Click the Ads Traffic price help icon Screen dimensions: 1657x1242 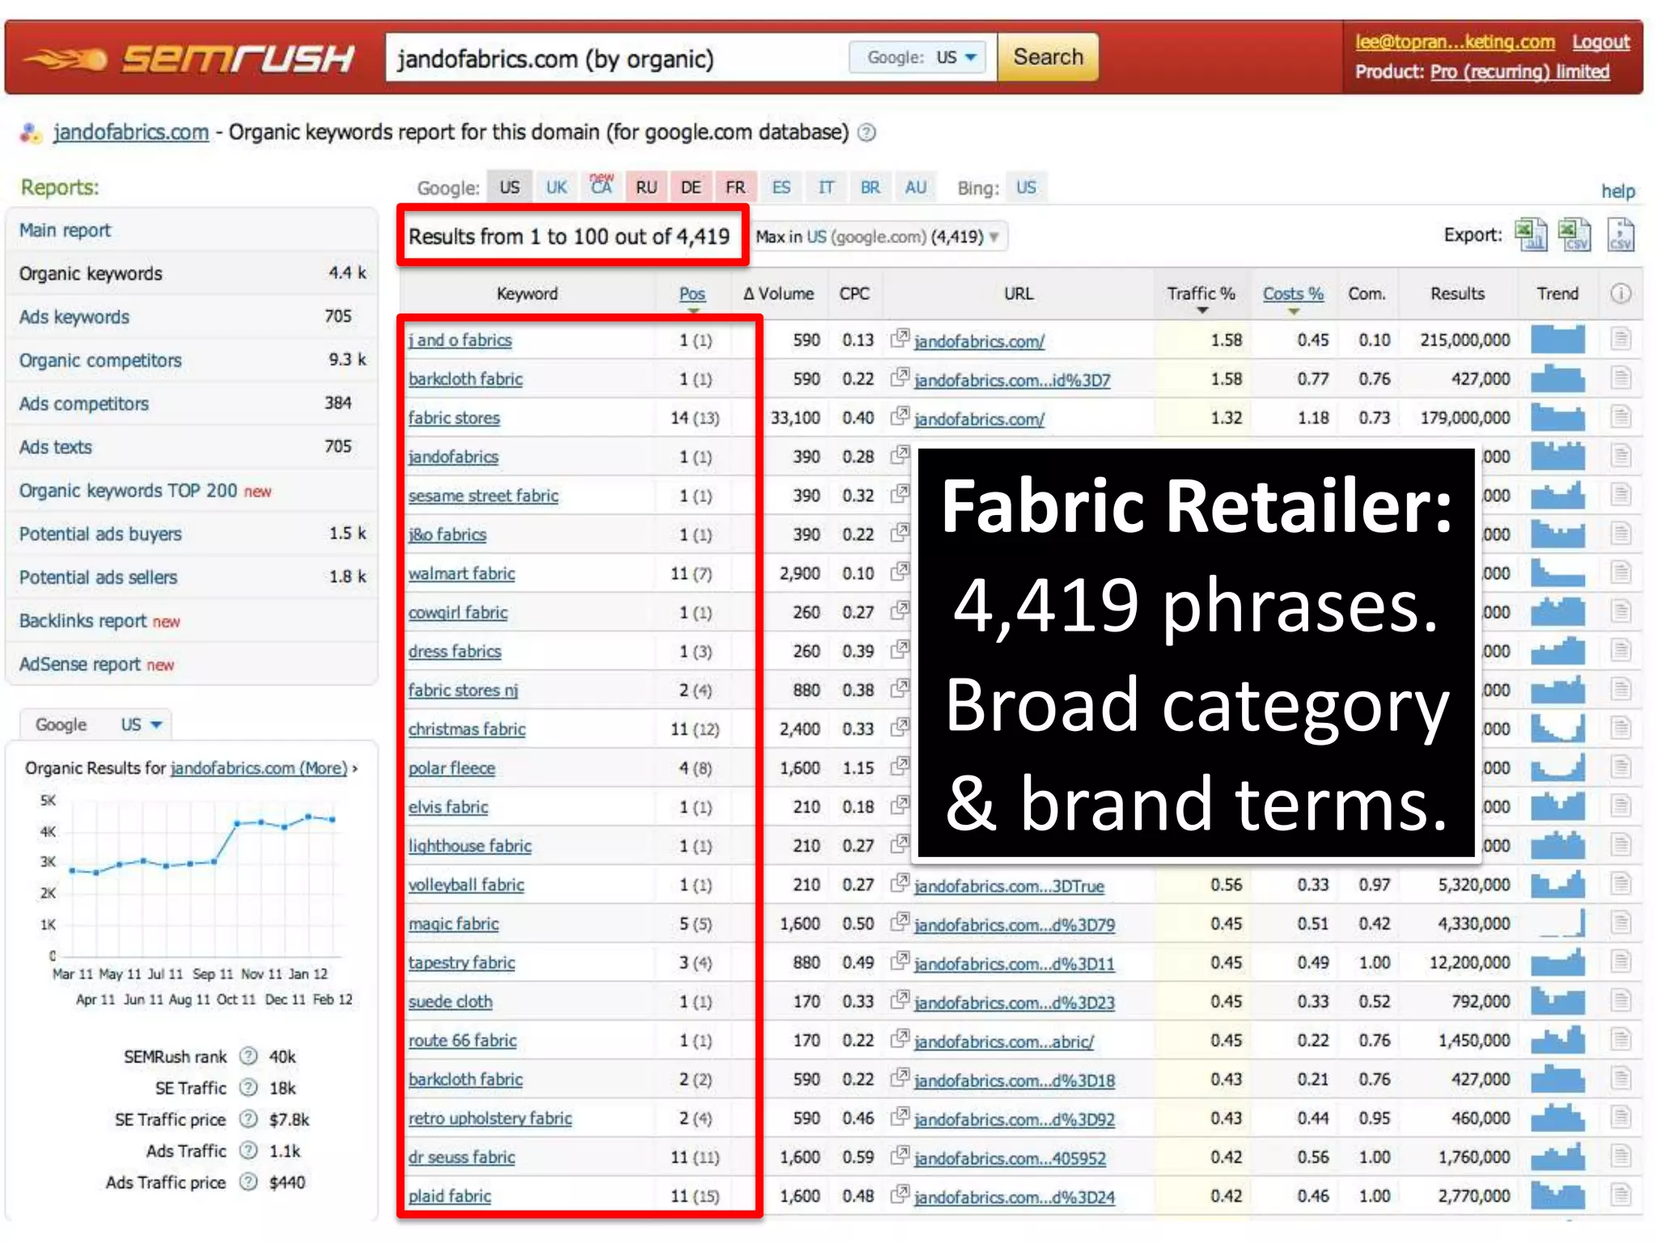point(249,1182)
